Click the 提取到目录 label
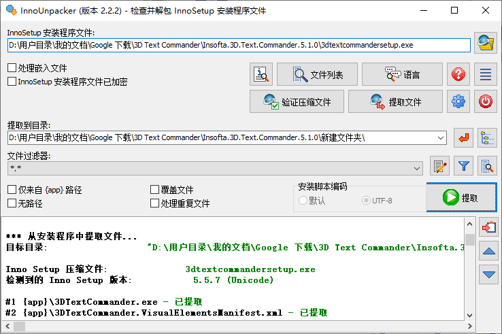This screenshot has width=502, height=334. 29,125
